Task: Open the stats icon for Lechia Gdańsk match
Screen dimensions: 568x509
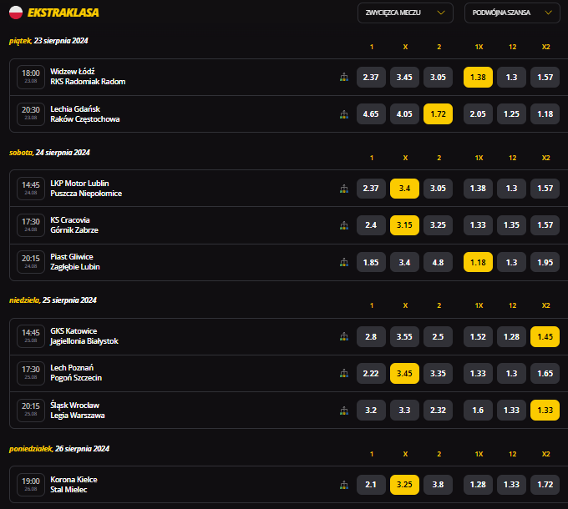Action: click(x=343, y=114)
